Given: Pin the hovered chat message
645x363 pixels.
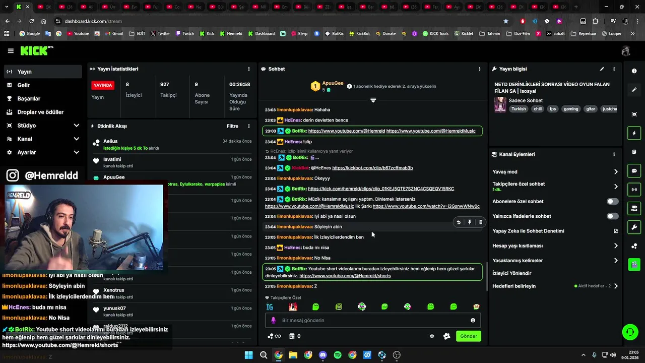Looking at the screenshot, I should tap(469, 222).
